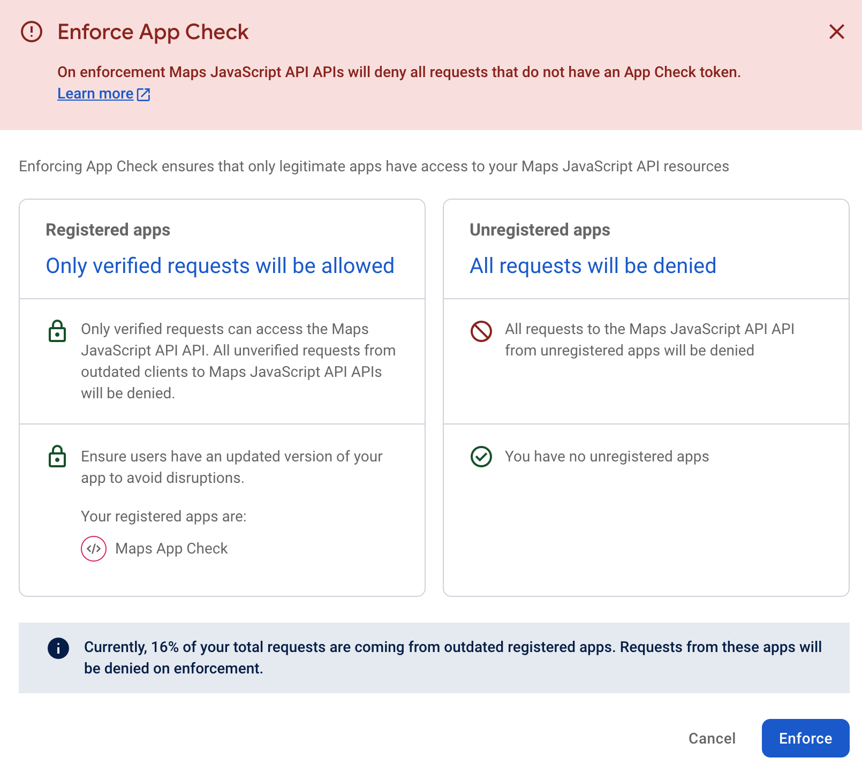Click the Cancel button
The width and height of the screenshot is (862, 773).
pos(712,738)
